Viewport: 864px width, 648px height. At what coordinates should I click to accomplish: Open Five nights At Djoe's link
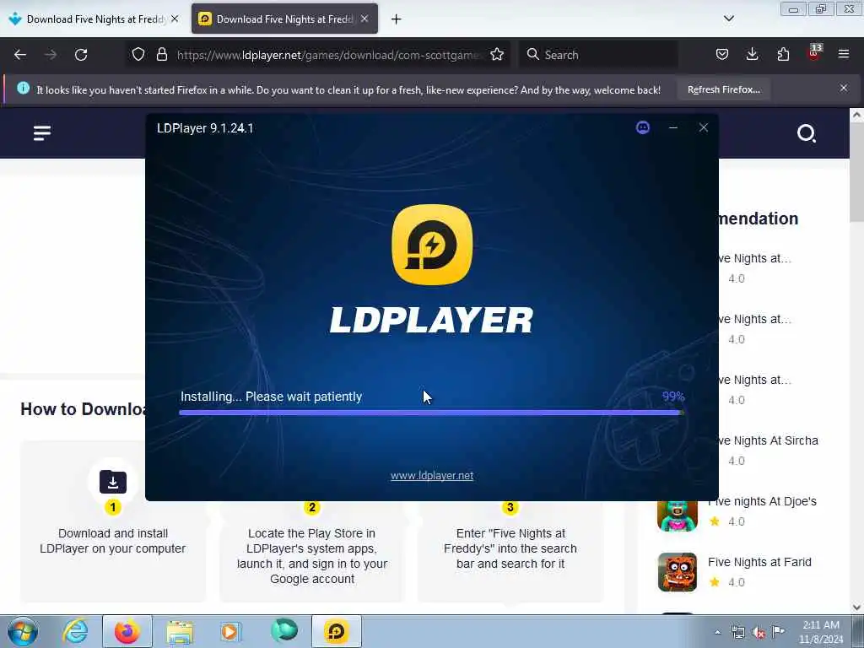pyautogui.click(x=762, y=501)
